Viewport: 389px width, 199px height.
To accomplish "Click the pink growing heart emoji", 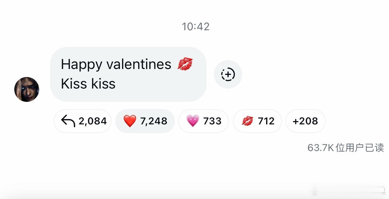I will click(193, 121).
